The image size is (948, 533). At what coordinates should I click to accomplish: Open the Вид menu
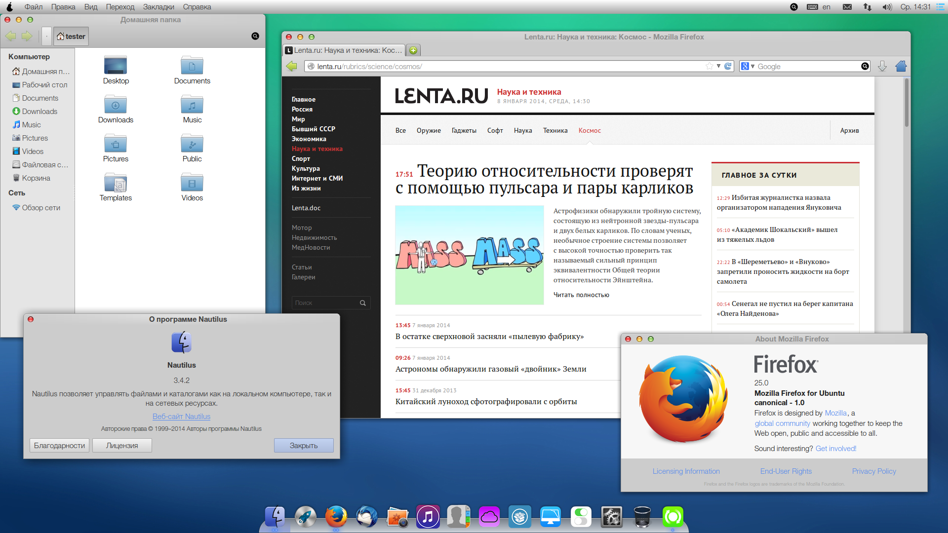tap(91, 7)
